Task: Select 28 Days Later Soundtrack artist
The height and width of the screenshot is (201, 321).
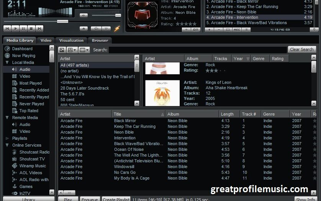Action: pyautogui.click(x=97, y=88)
